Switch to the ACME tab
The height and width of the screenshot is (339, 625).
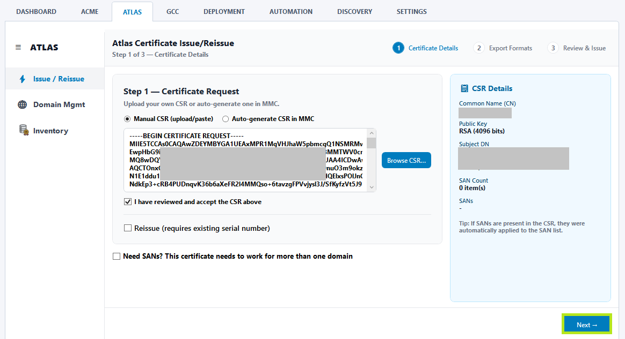(90, 12)
